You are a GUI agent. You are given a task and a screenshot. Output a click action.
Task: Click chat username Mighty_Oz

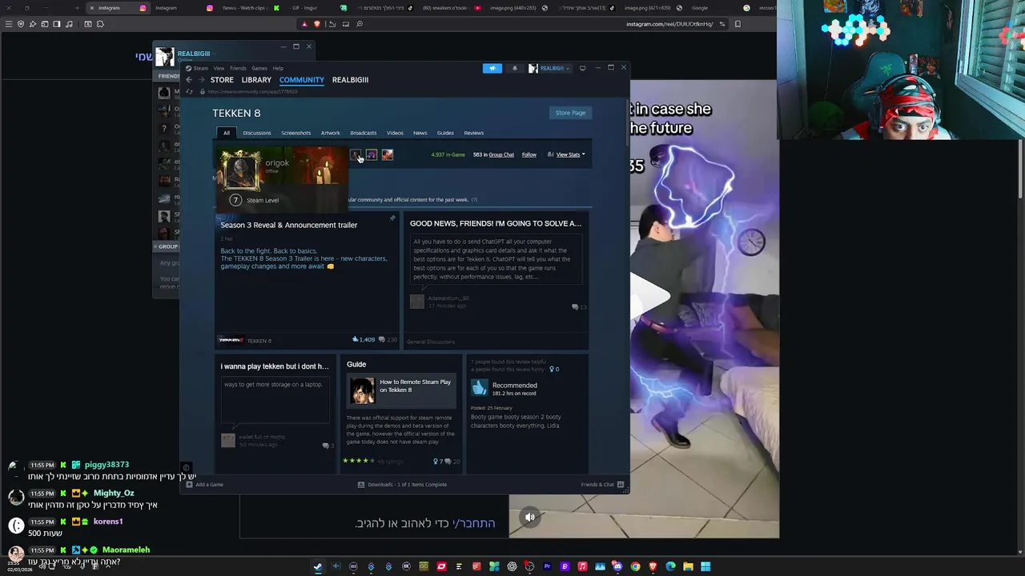pos(114,494)
